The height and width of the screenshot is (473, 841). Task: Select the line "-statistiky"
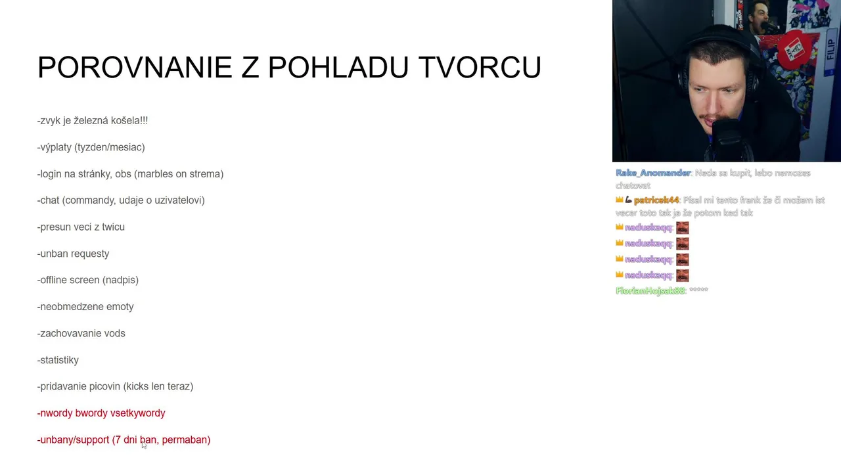[x=58, y=360]
